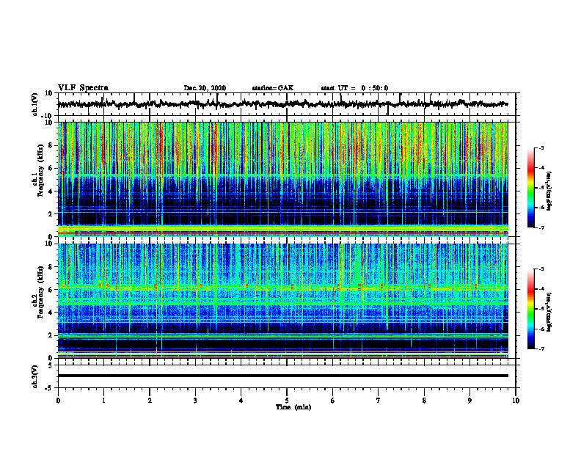Click time-axis tick label "4"
The image size is (581, 449).
pos(241,401)
